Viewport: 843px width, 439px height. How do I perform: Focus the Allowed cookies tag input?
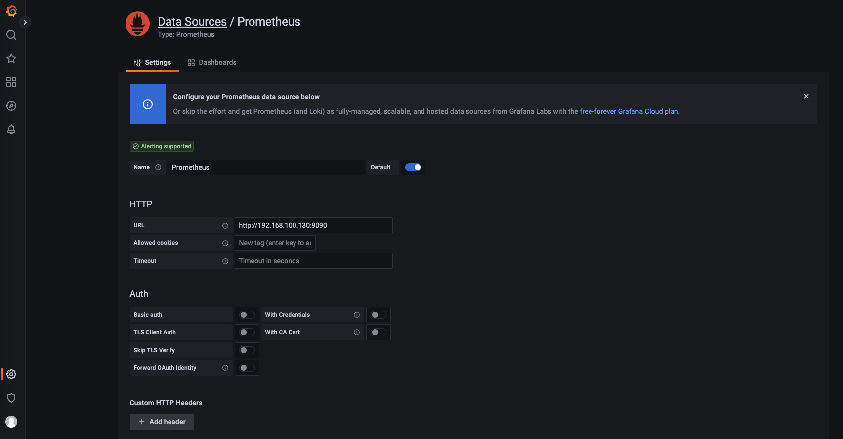275,243
